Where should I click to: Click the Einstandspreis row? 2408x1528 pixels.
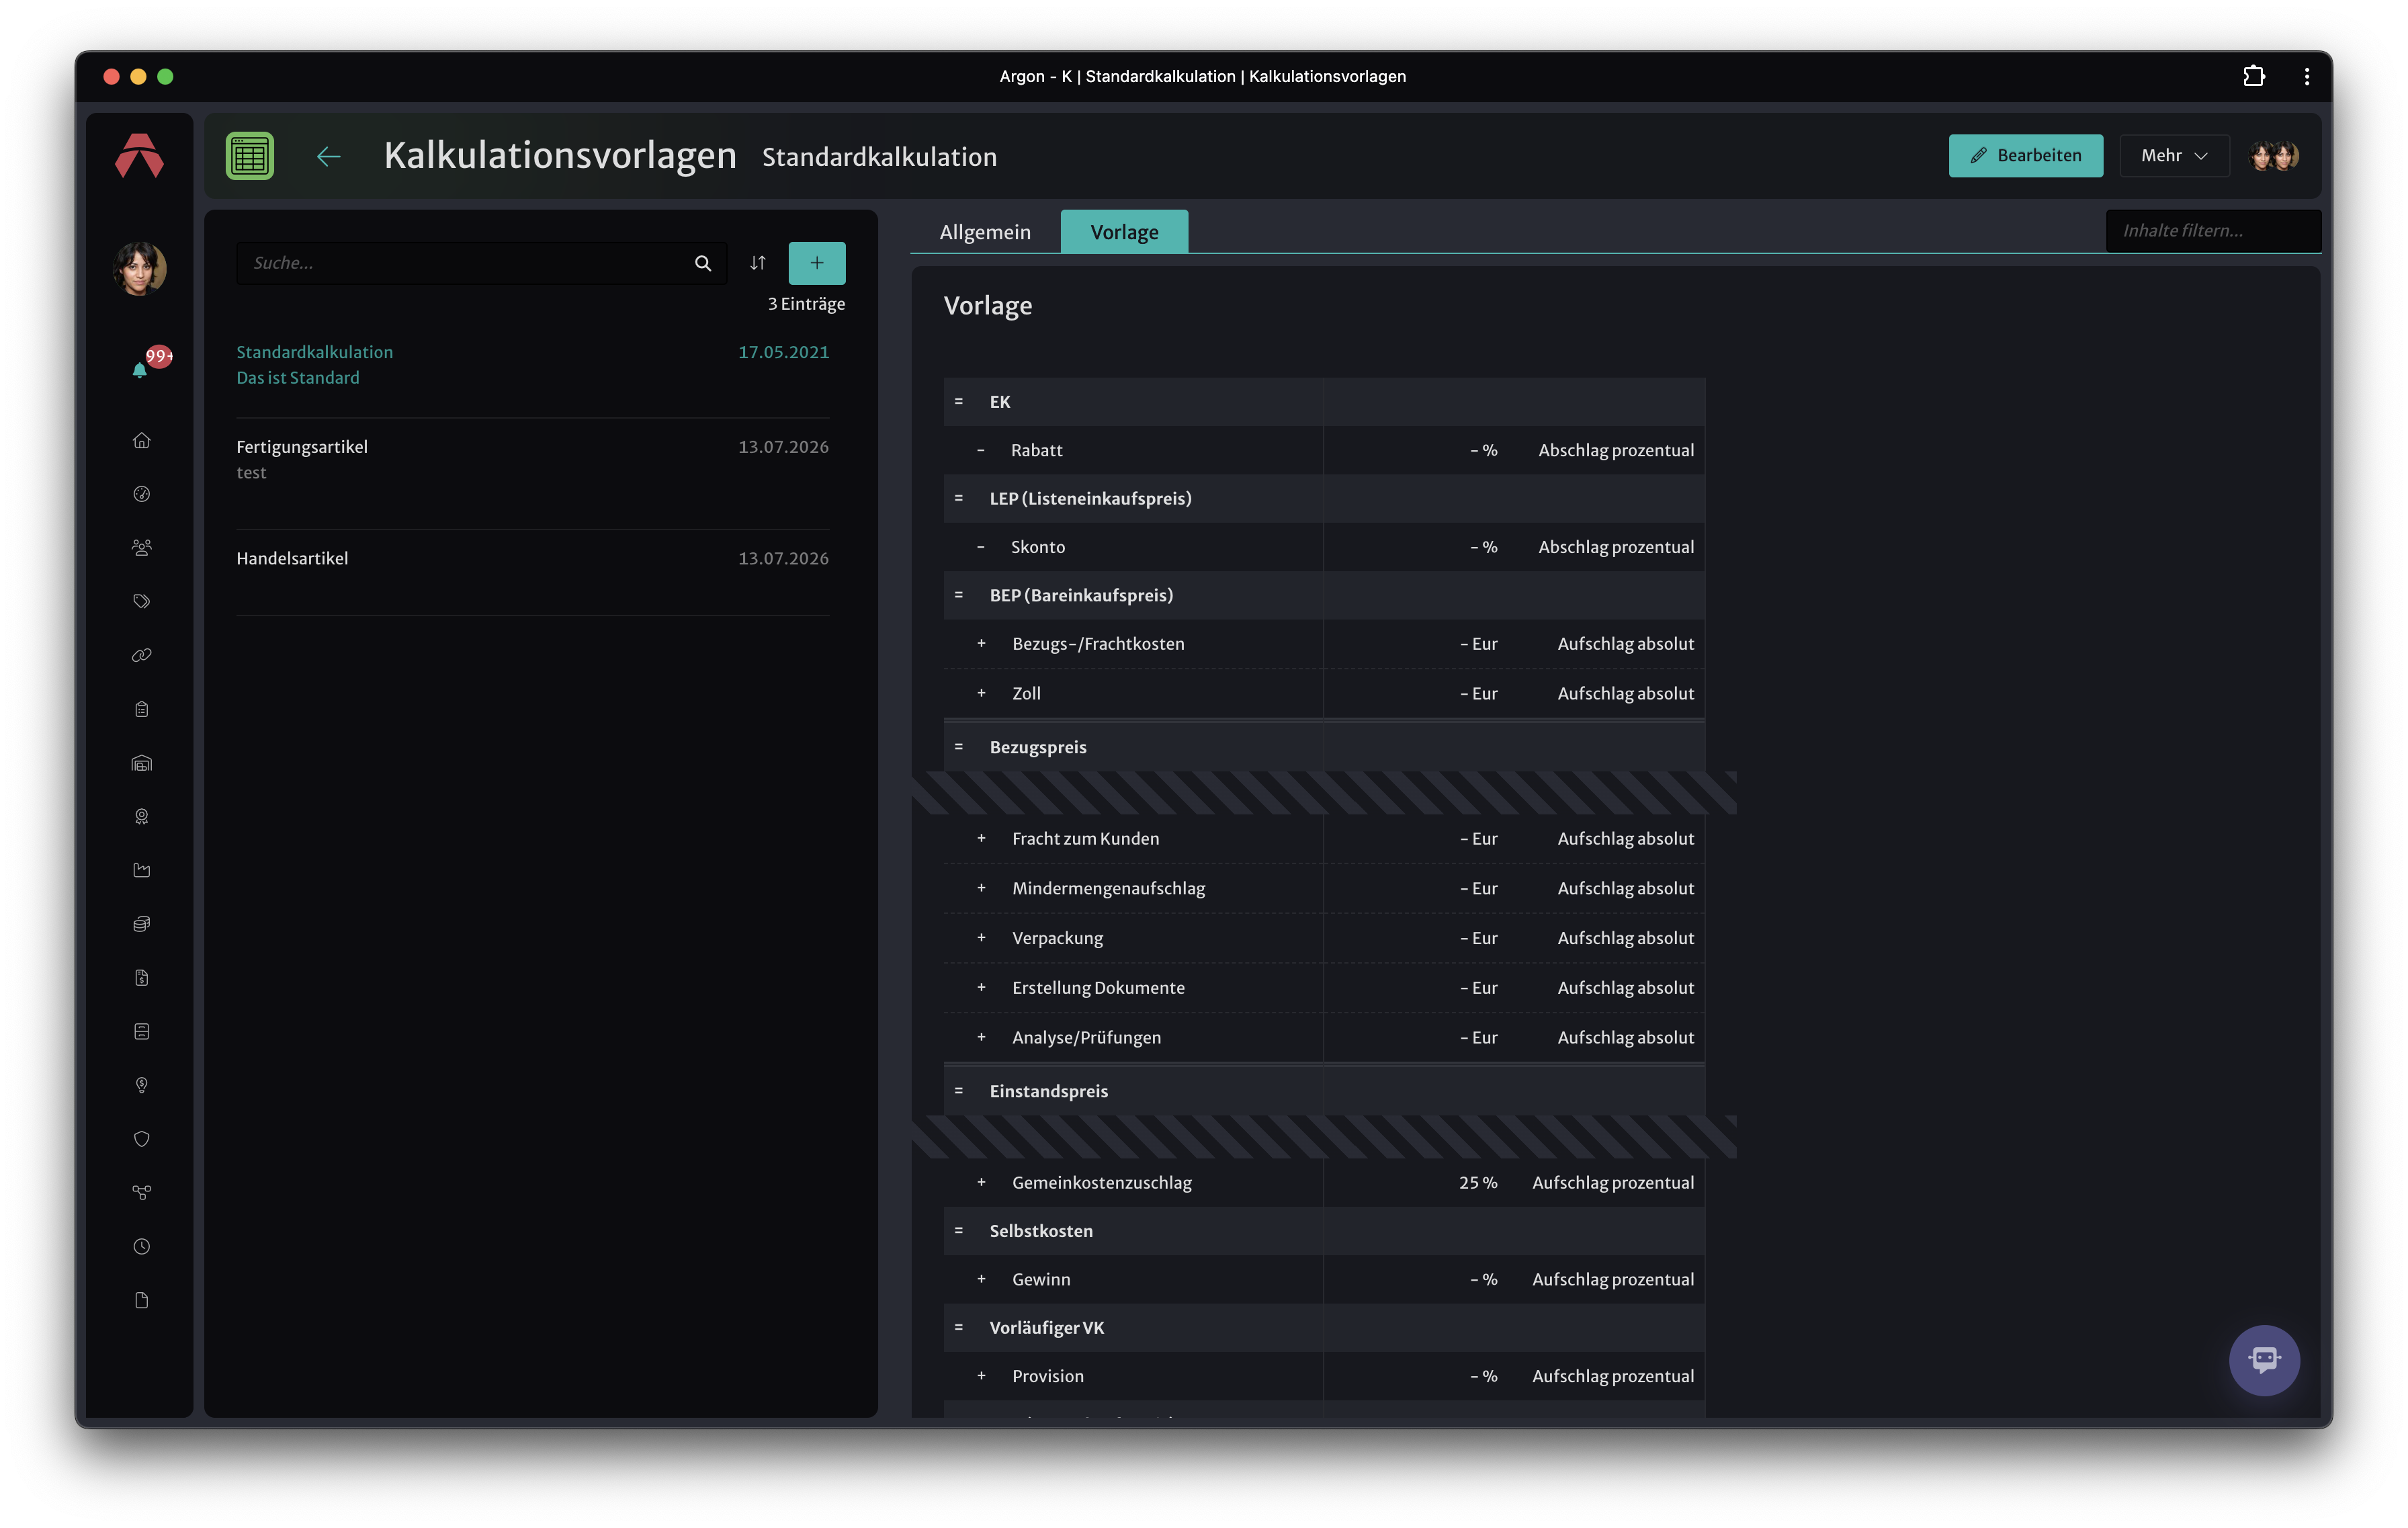pos(1324,1091)
